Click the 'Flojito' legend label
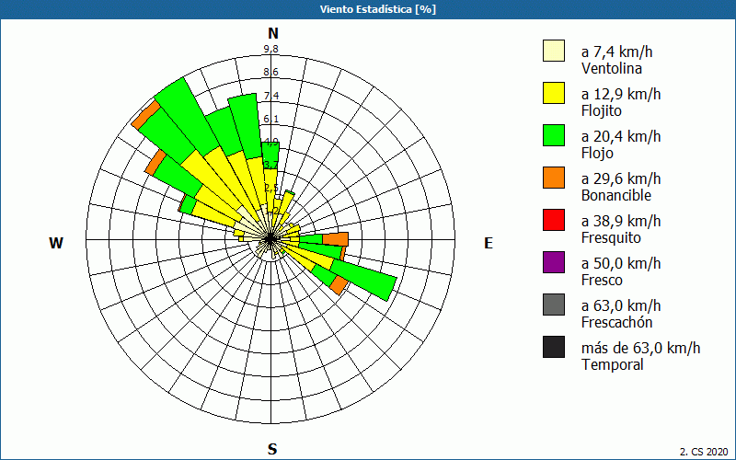 (x=602, y=110)
